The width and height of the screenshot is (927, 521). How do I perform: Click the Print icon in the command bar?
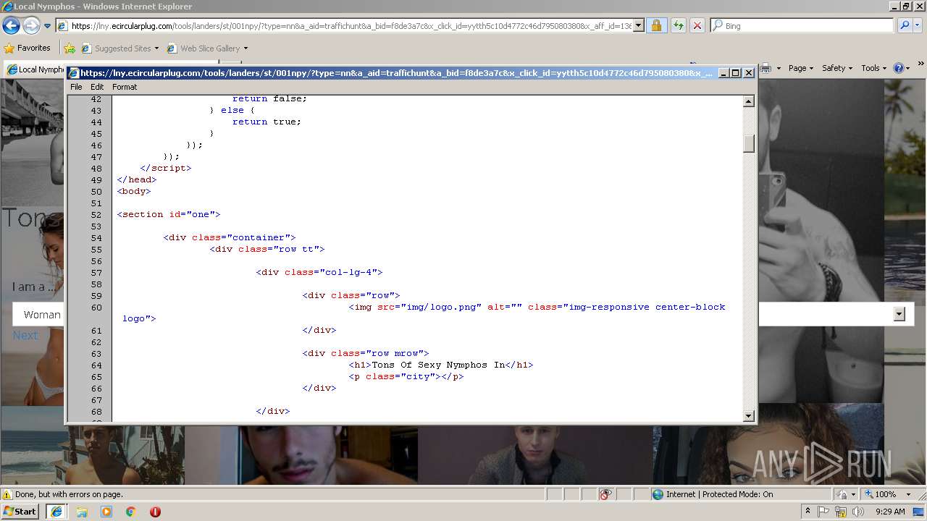click(765, 68)
